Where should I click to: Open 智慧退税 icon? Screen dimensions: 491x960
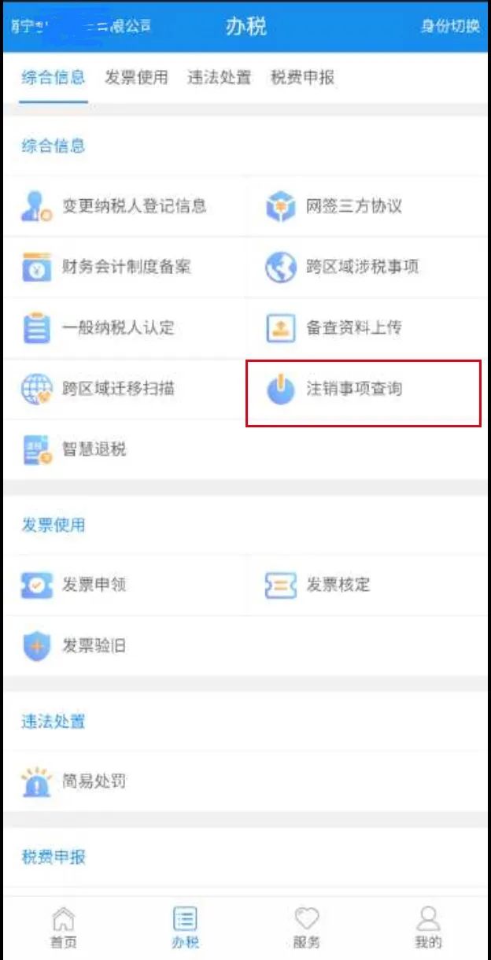point(36,449)
